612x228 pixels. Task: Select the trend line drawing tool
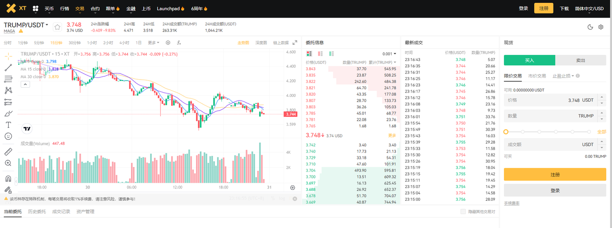8,67
